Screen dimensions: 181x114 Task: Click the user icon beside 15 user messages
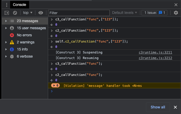pyautogui.click(x=12, y=28)
